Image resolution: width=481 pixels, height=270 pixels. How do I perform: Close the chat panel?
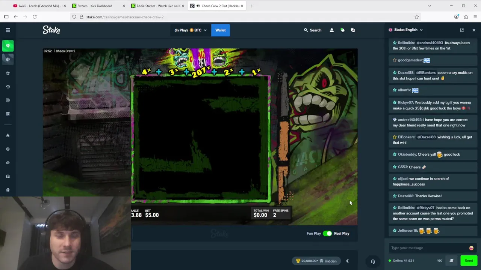click(474, 30)
